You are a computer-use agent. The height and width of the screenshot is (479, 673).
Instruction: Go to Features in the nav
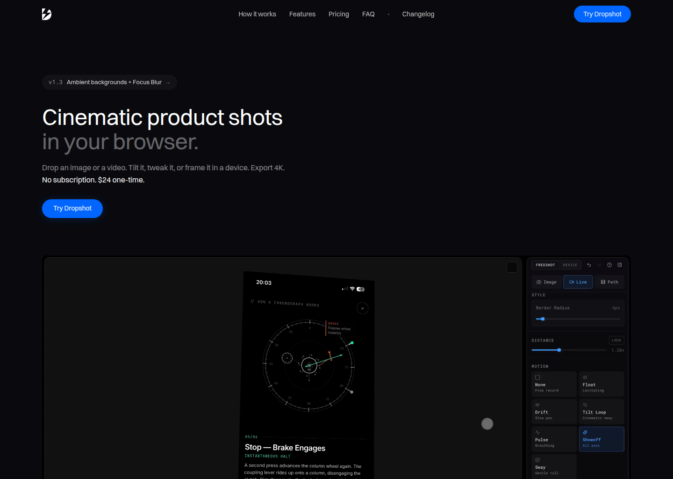[x=302, y=14]
